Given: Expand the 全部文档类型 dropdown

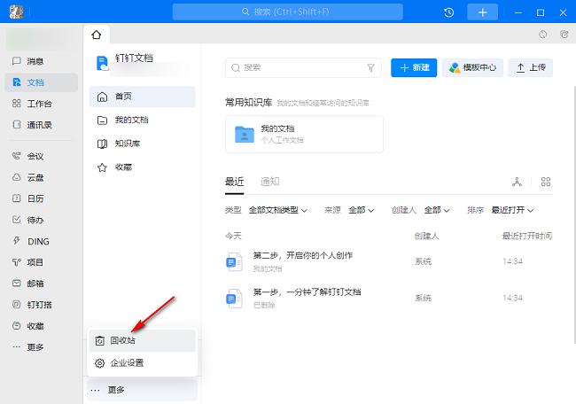Looking at the screenshot, I should (x=278, y=210).
